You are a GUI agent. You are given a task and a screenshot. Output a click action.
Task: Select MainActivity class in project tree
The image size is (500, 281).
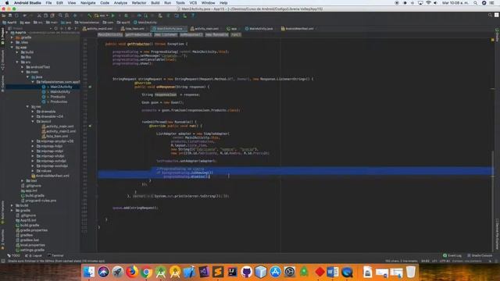(x=60, y=92)
